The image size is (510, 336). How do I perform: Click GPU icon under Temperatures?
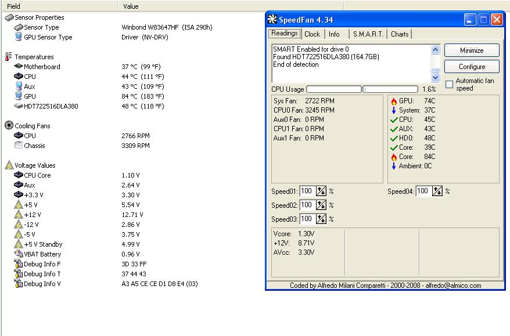[19, 96]
